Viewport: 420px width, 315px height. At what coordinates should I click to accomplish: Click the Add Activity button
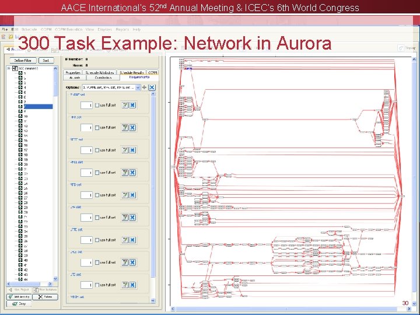[x=19, y=297]
